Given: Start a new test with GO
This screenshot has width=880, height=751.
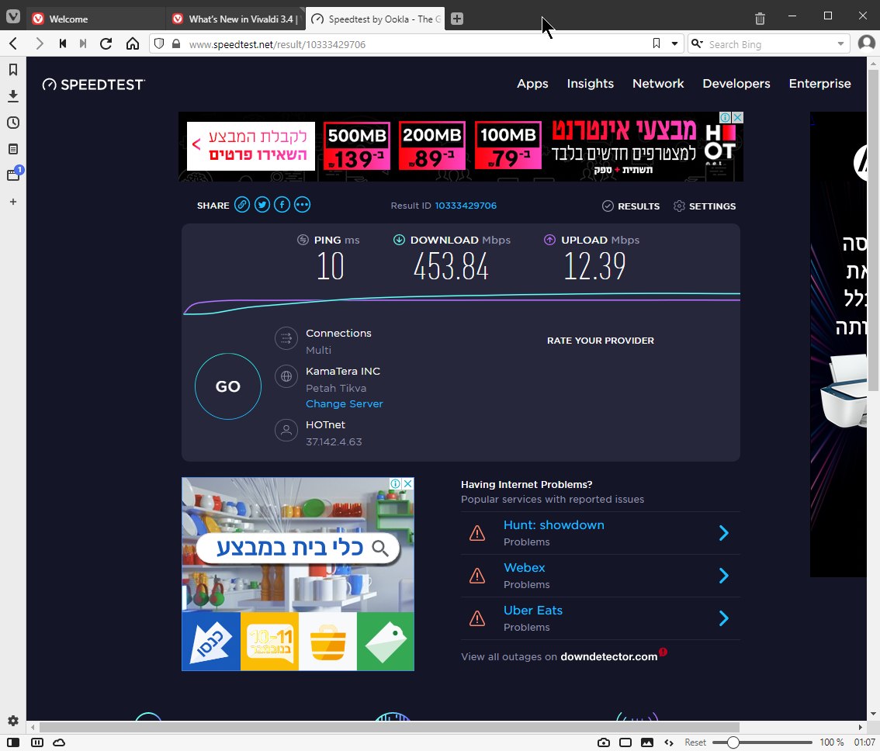Looking at the screenshot, I should (228, 386).
